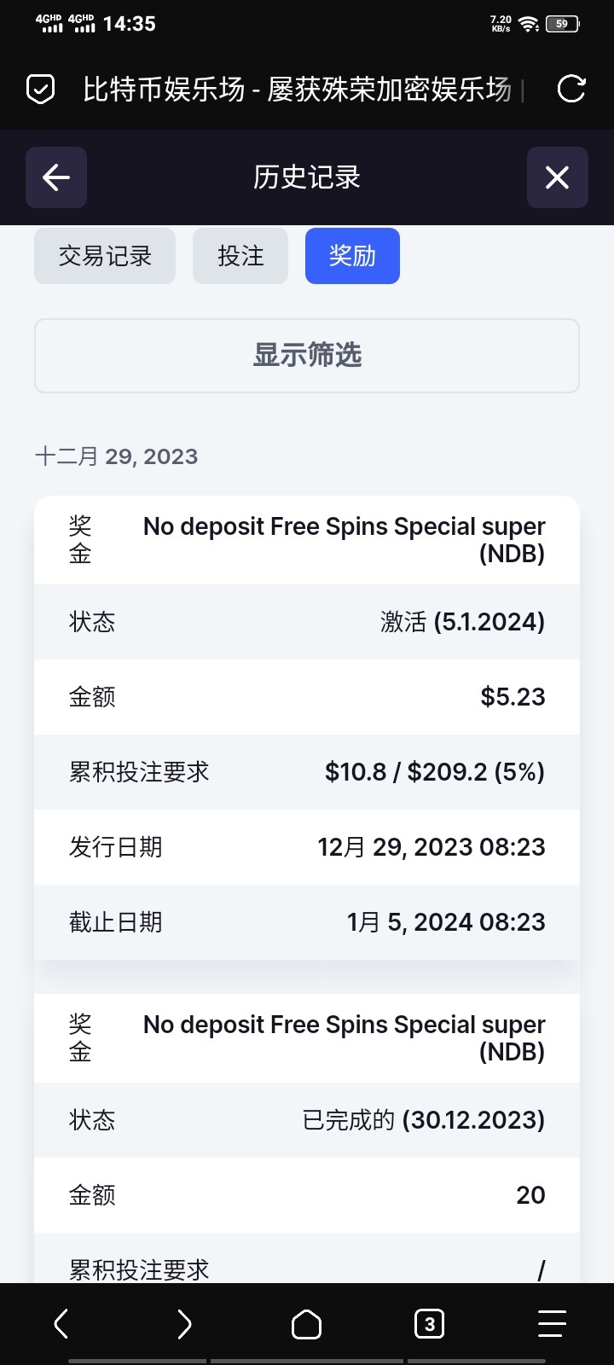614x1365 pixels.
Task: Tap the browser reload icon
Action: (571, 89)
